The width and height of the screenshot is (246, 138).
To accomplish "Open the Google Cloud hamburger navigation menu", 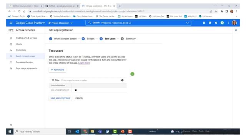I will [x=11, y=23].
